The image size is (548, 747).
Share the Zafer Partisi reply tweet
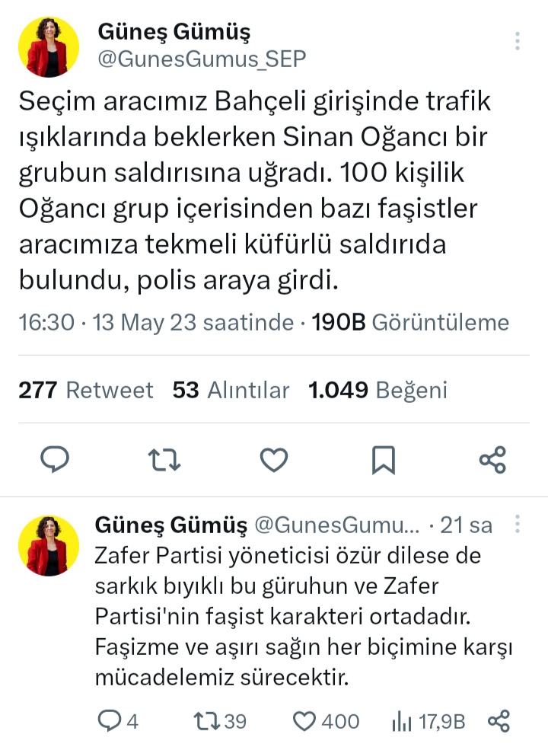coord(499,720)
